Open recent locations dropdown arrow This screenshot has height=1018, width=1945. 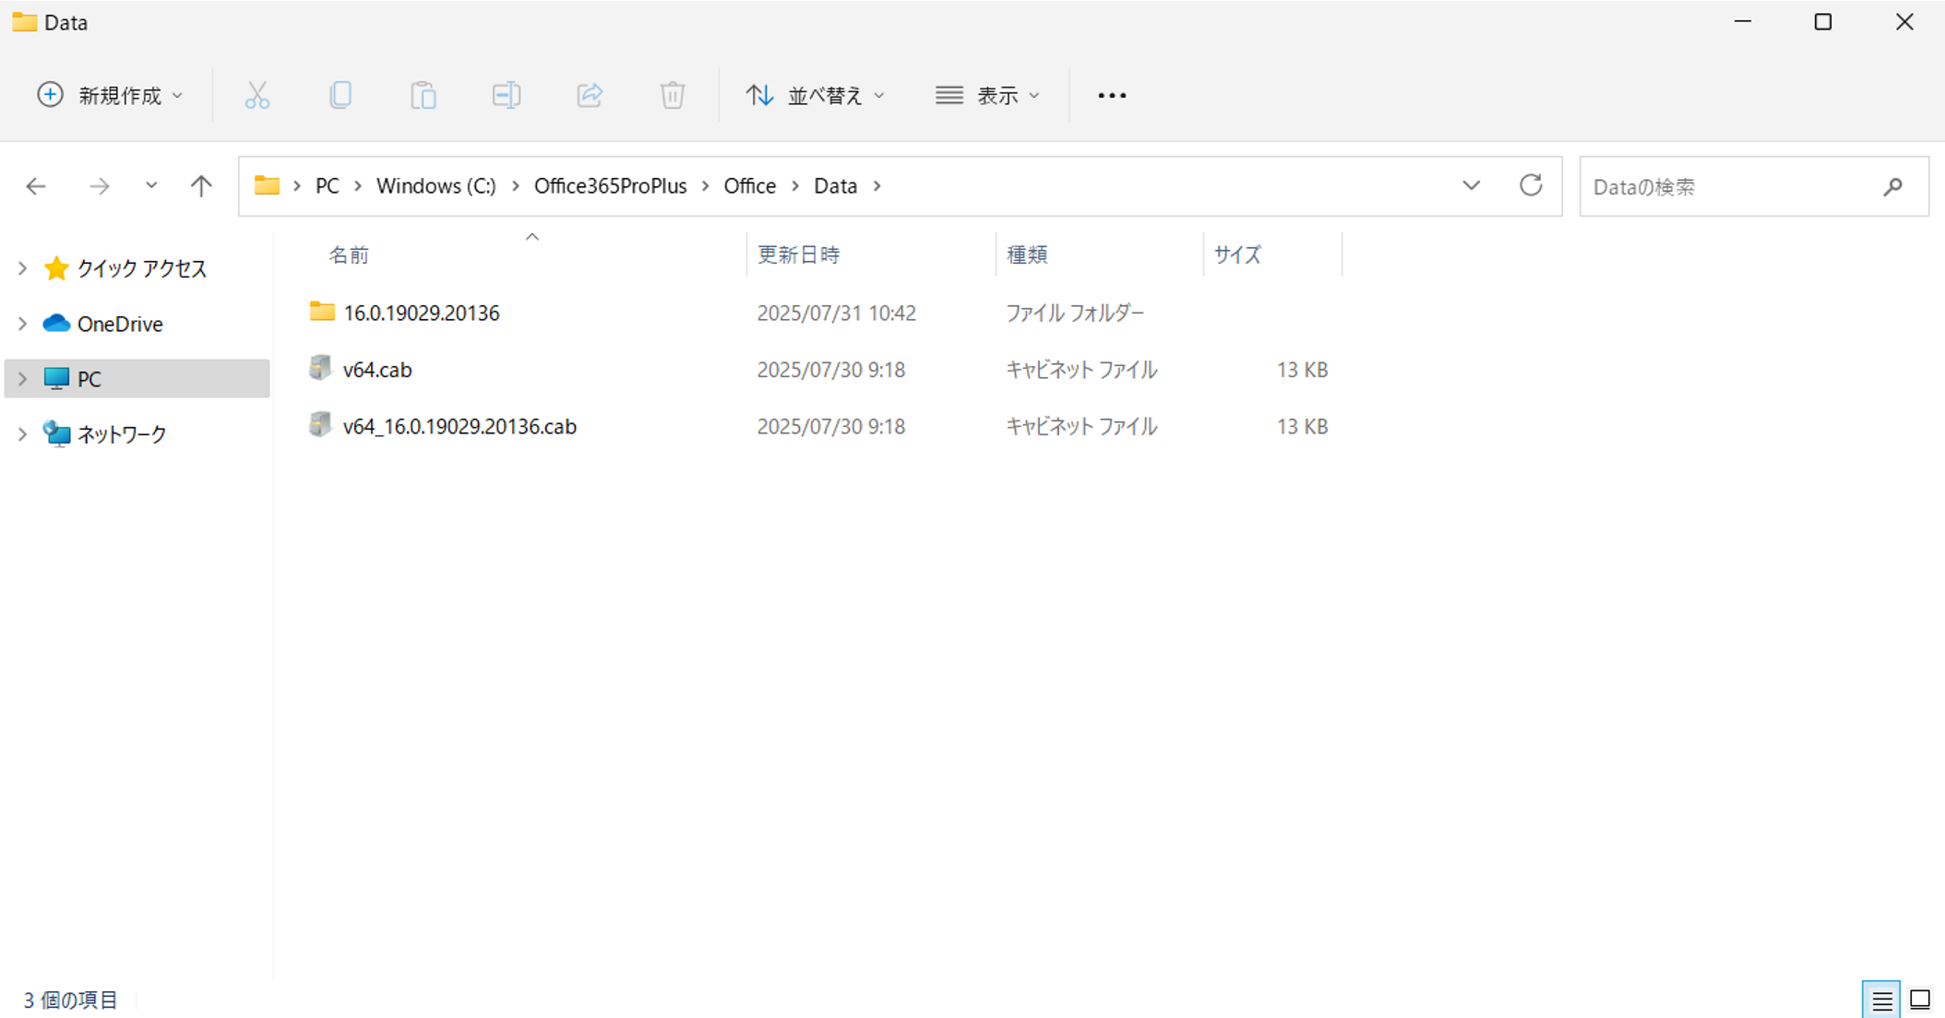click(151, 185)
